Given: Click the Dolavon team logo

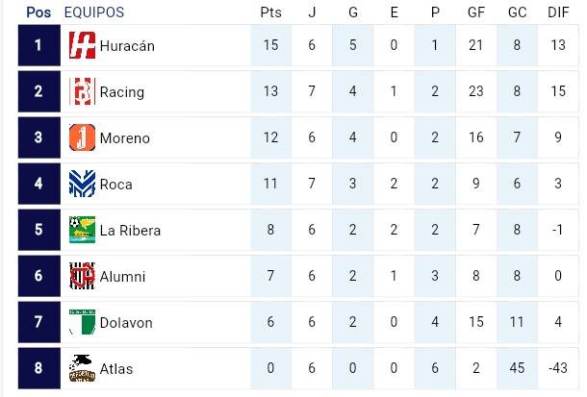Looking at the screenshot, I should [83, 322].
